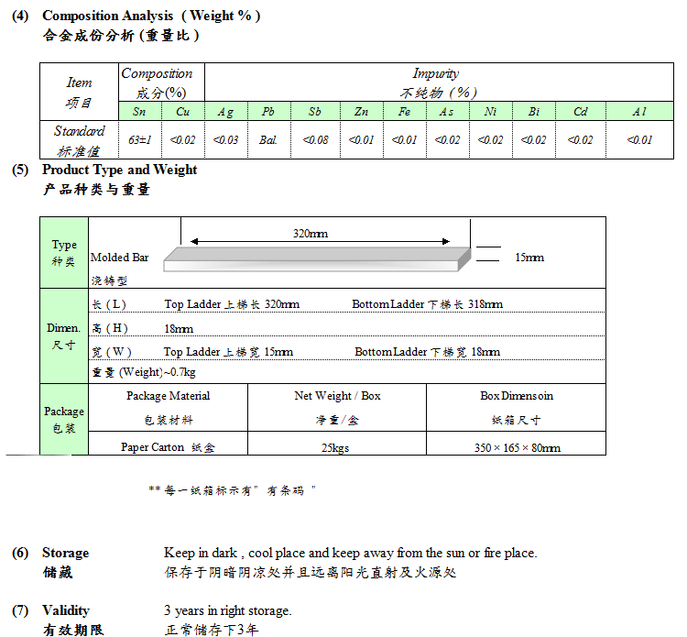687x637 pixels.
Task: Select the Sn column header cell
Action: point(139,112)
